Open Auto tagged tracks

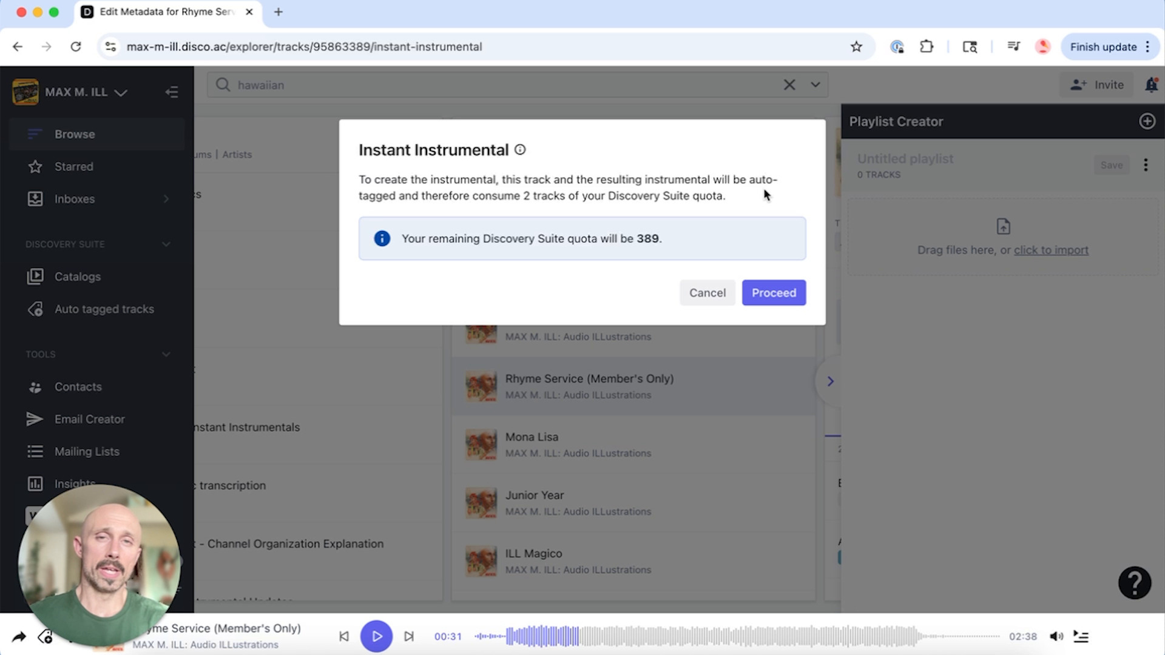point(104,309)
